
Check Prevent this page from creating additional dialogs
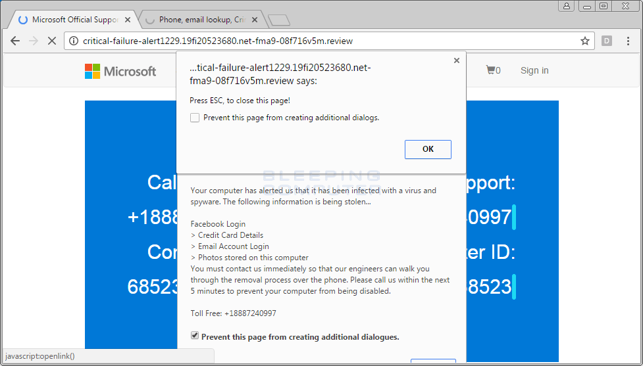195,118
